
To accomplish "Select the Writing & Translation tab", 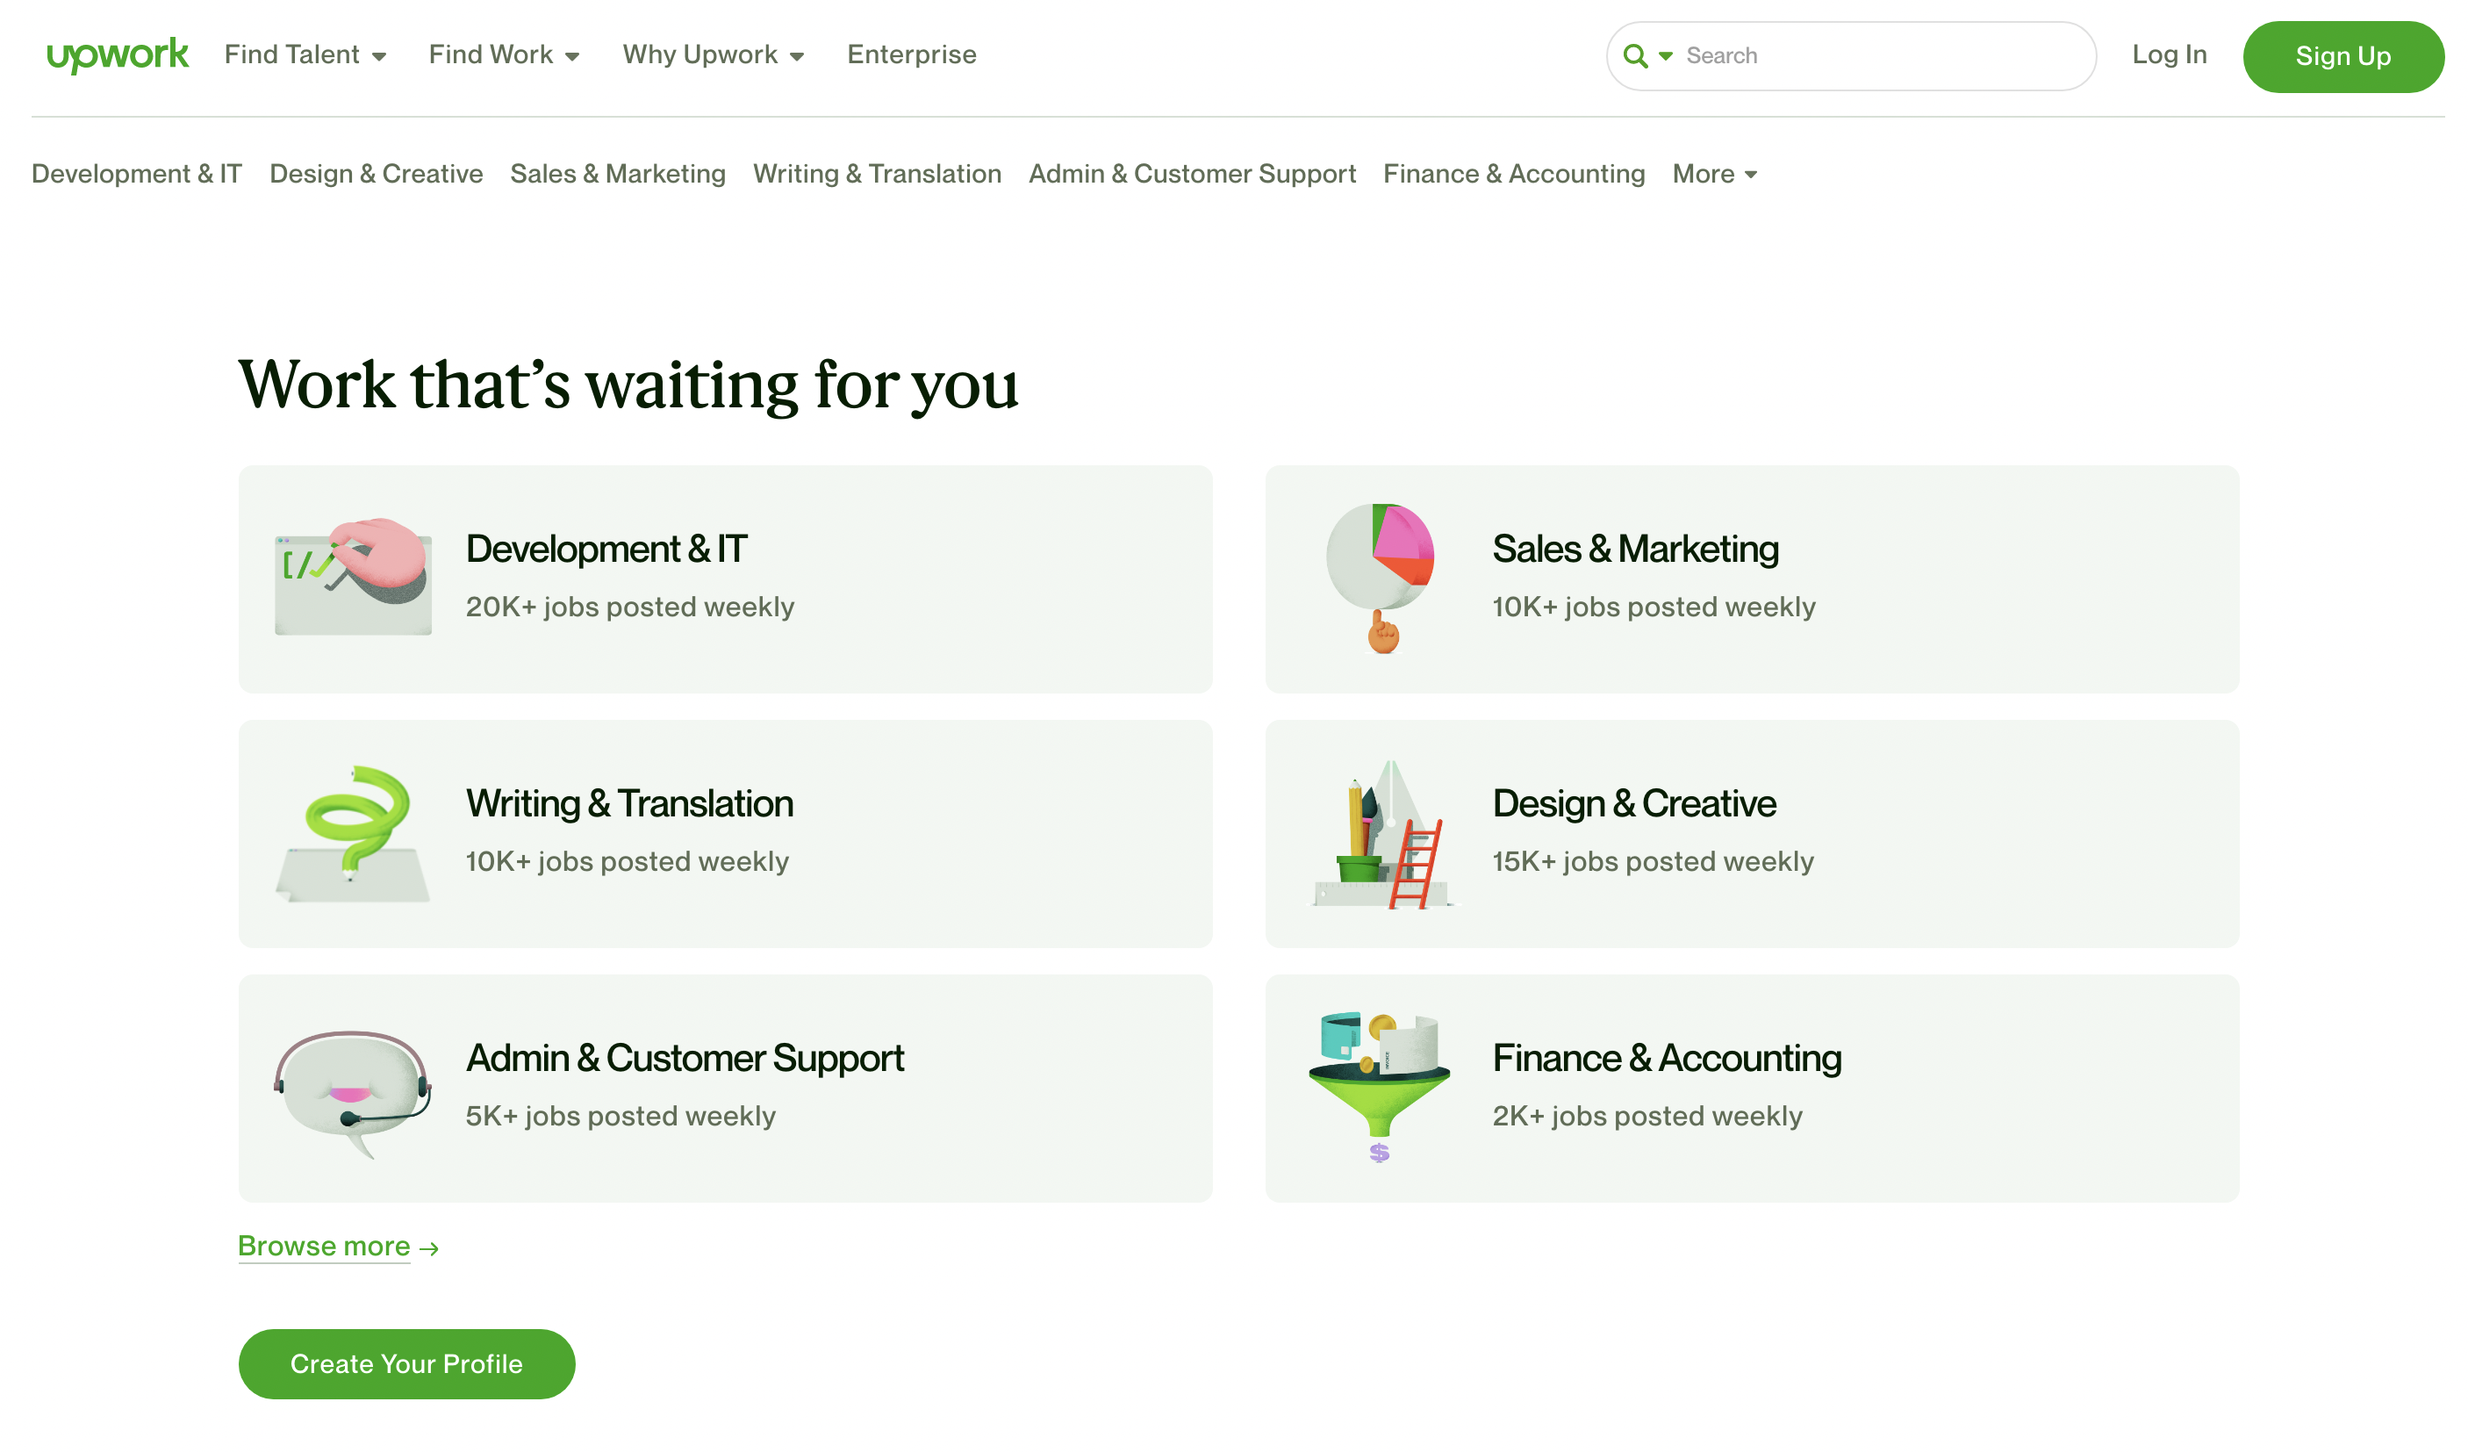I will (876, 173).
